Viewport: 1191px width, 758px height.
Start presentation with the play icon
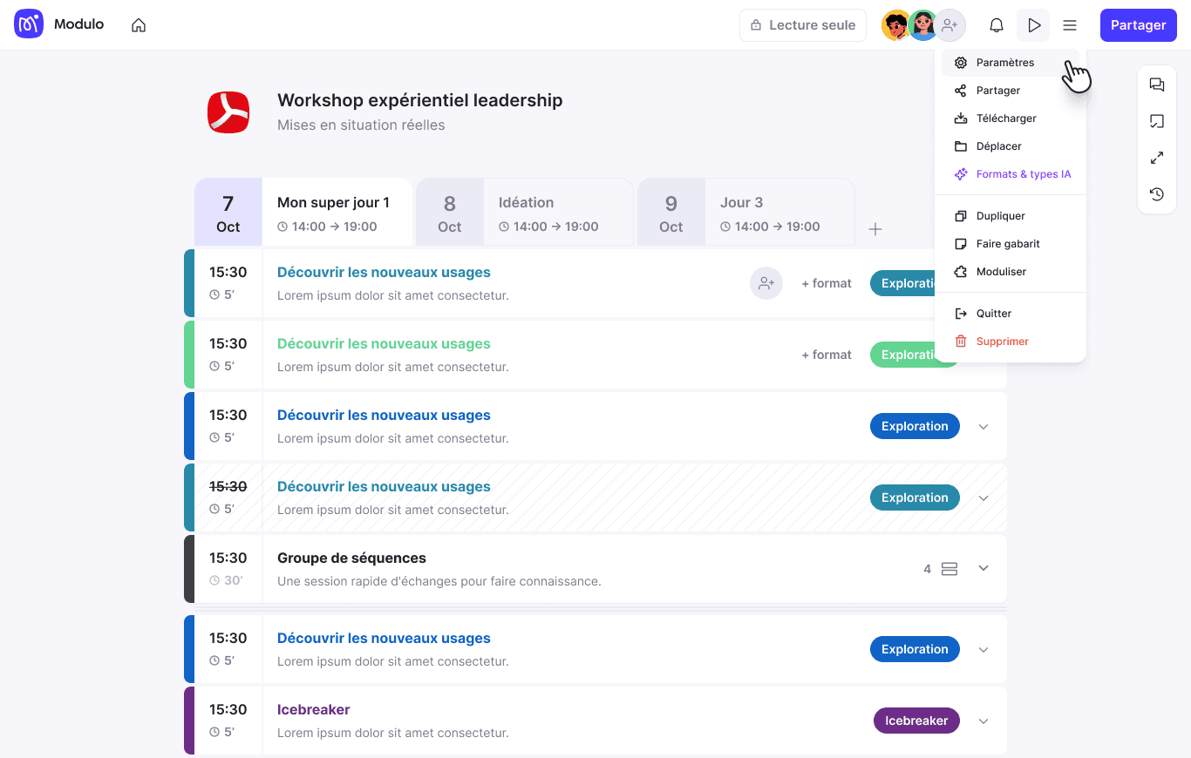(x=1033, y=25)
